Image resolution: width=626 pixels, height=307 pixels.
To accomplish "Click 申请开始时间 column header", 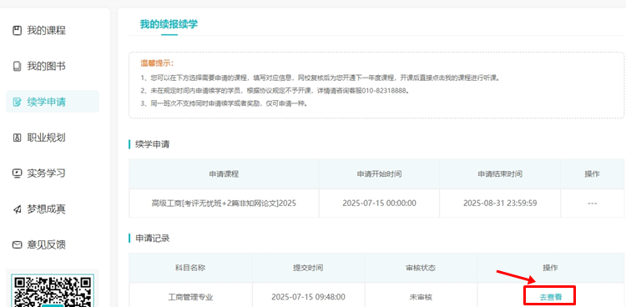I will point(379,174).
